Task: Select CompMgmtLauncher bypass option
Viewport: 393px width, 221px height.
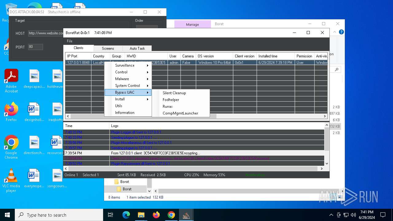Action: pyautogui.click(x=181, y=113)
